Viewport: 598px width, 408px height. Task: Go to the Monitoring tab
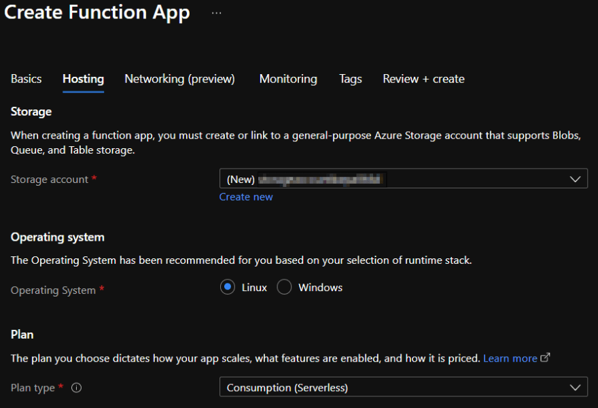click(x=288, y=79)
